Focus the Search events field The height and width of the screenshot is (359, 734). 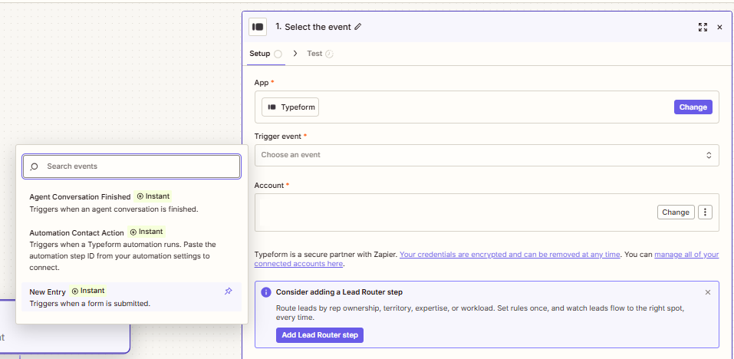[132, 166]
